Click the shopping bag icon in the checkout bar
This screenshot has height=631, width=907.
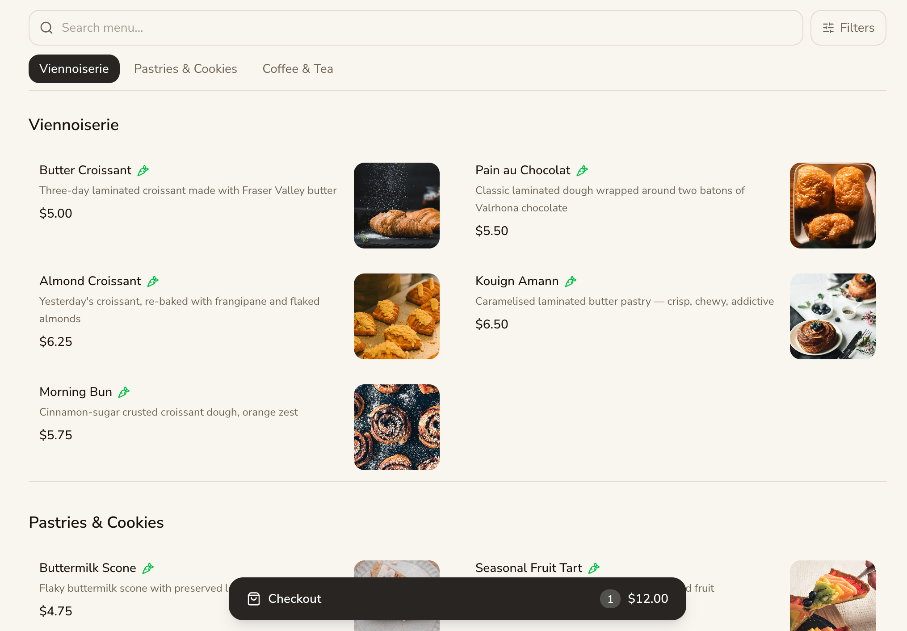pos(254,599)
